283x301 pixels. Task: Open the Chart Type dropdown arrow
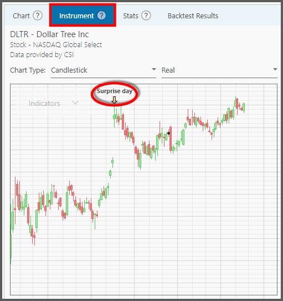(x=154, y=69)
